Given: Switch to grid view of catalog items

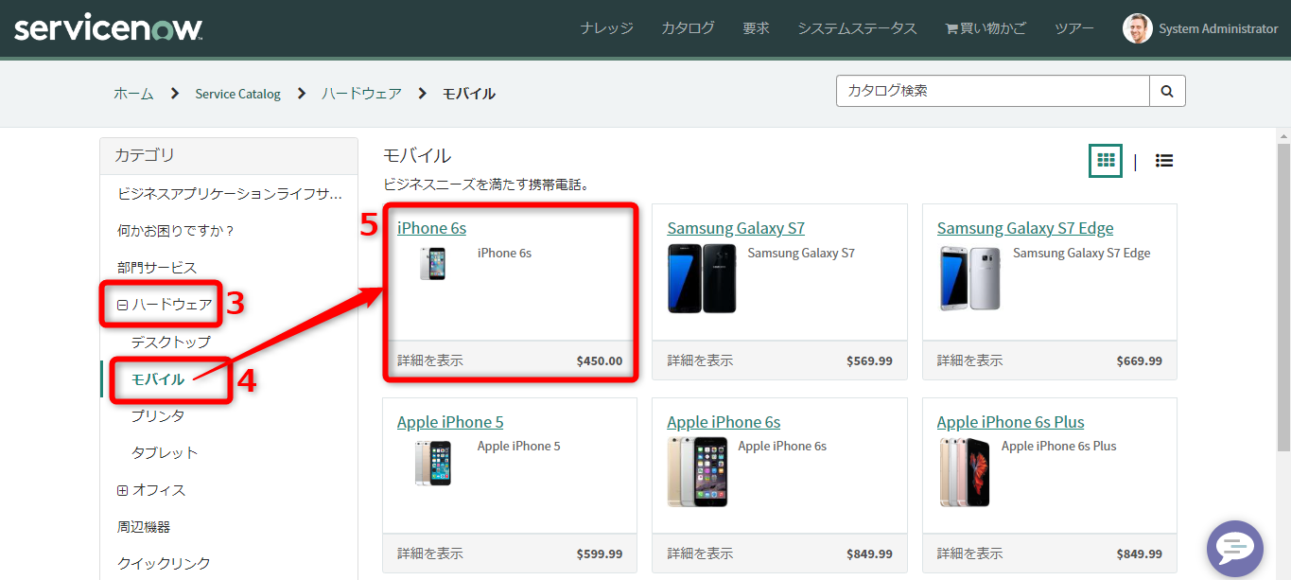Looking at the screenshot, I should [1105, 160].
